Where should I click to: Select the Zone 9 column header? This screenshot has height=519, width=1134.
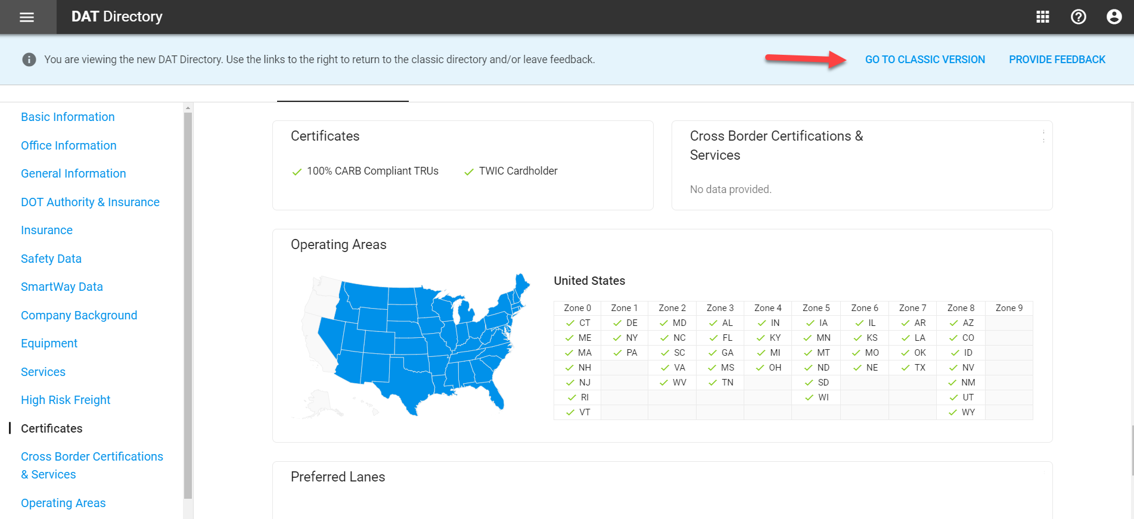pos(1009,308)
